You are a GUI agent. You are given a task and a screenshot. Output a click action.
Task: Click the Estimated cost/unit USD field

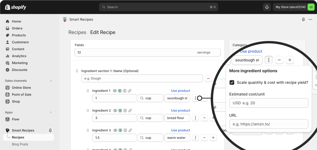(x=269, y=103)
